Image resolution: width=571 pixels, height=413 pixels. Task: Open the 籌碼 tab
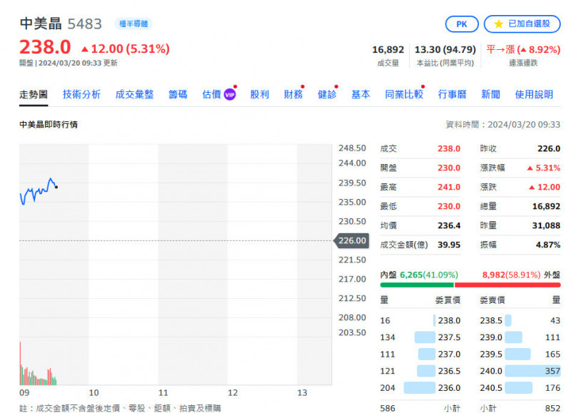point(178,95)
